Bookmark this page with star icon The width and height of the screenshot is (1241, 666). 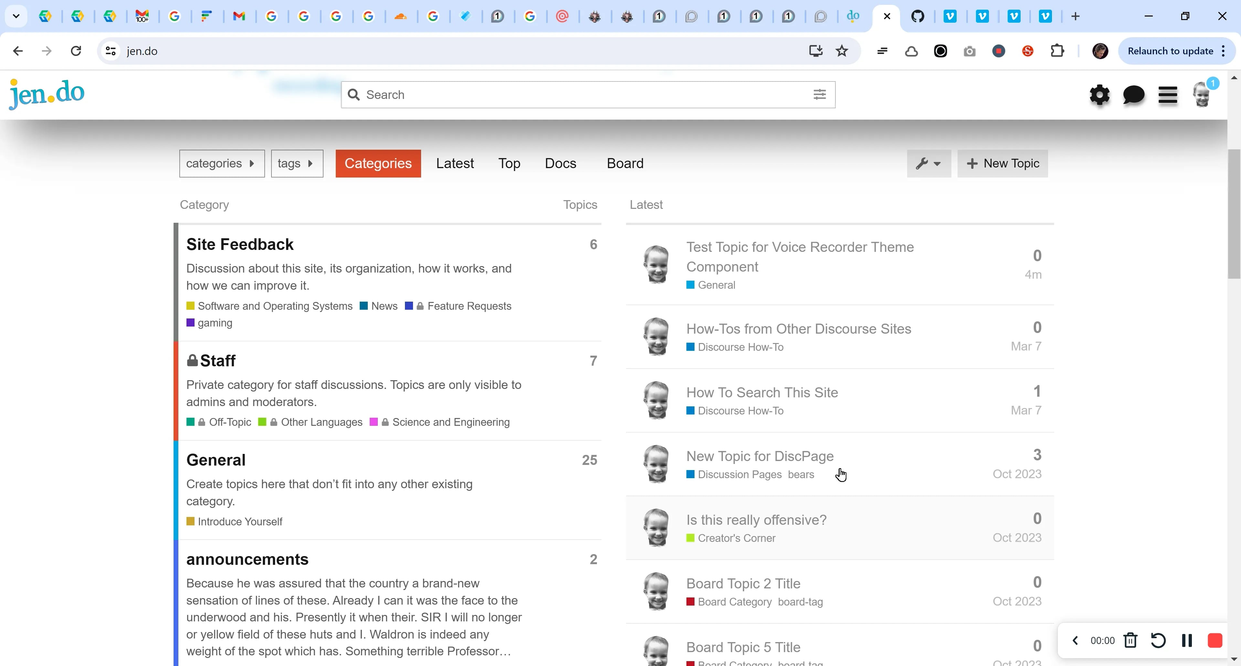[x=842, y=51]
